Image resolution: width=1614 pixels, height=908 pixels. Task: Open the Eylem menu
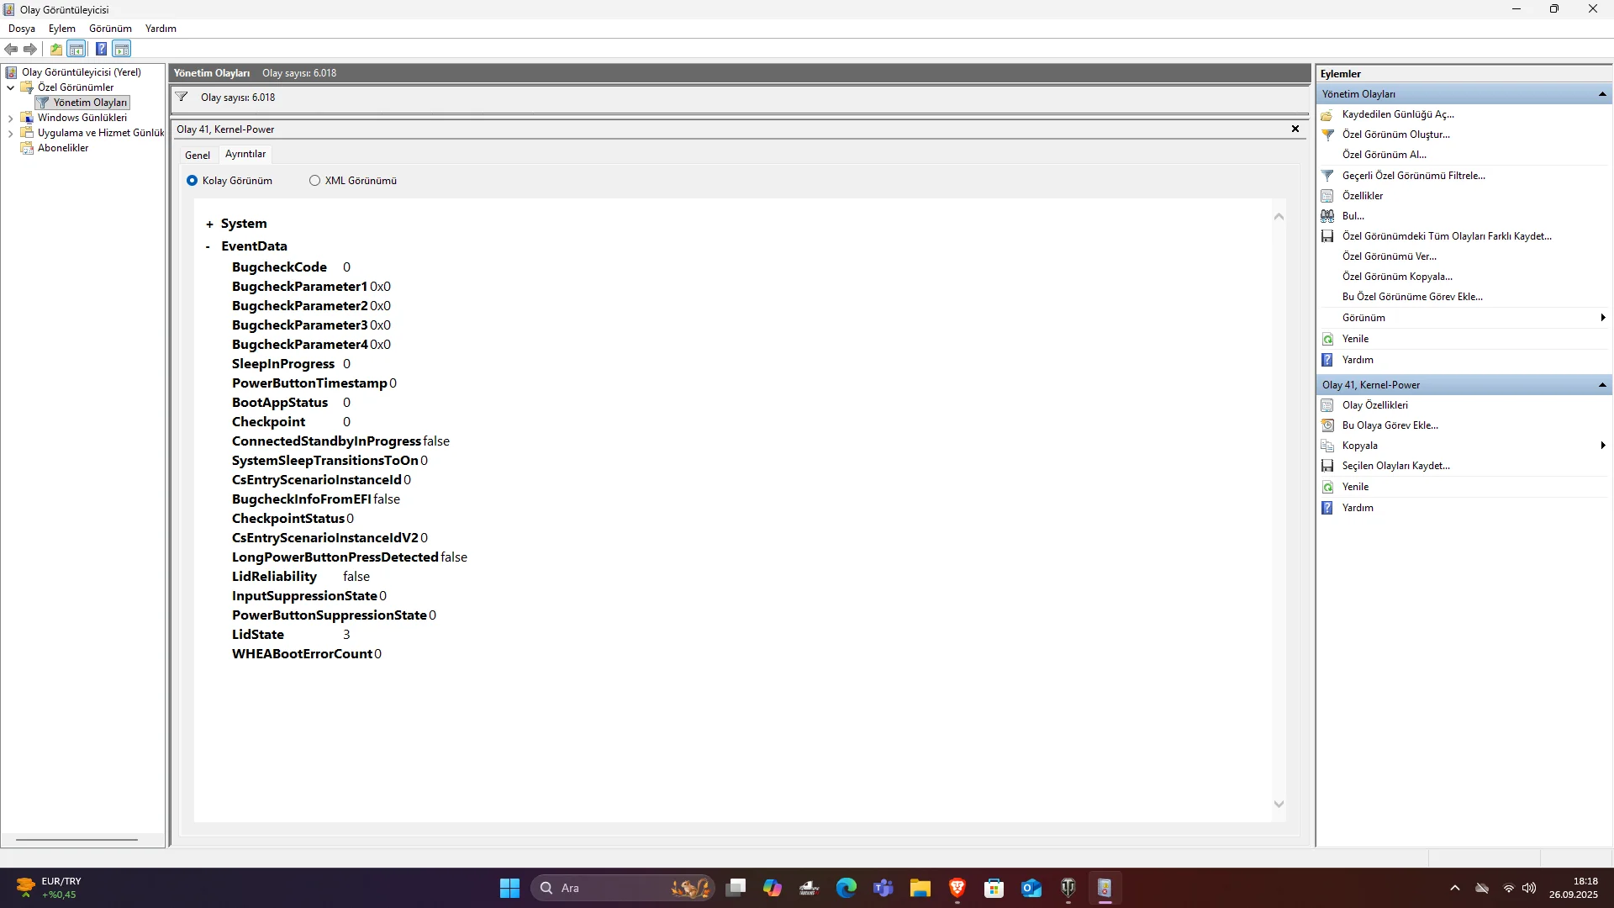[61, 29]
